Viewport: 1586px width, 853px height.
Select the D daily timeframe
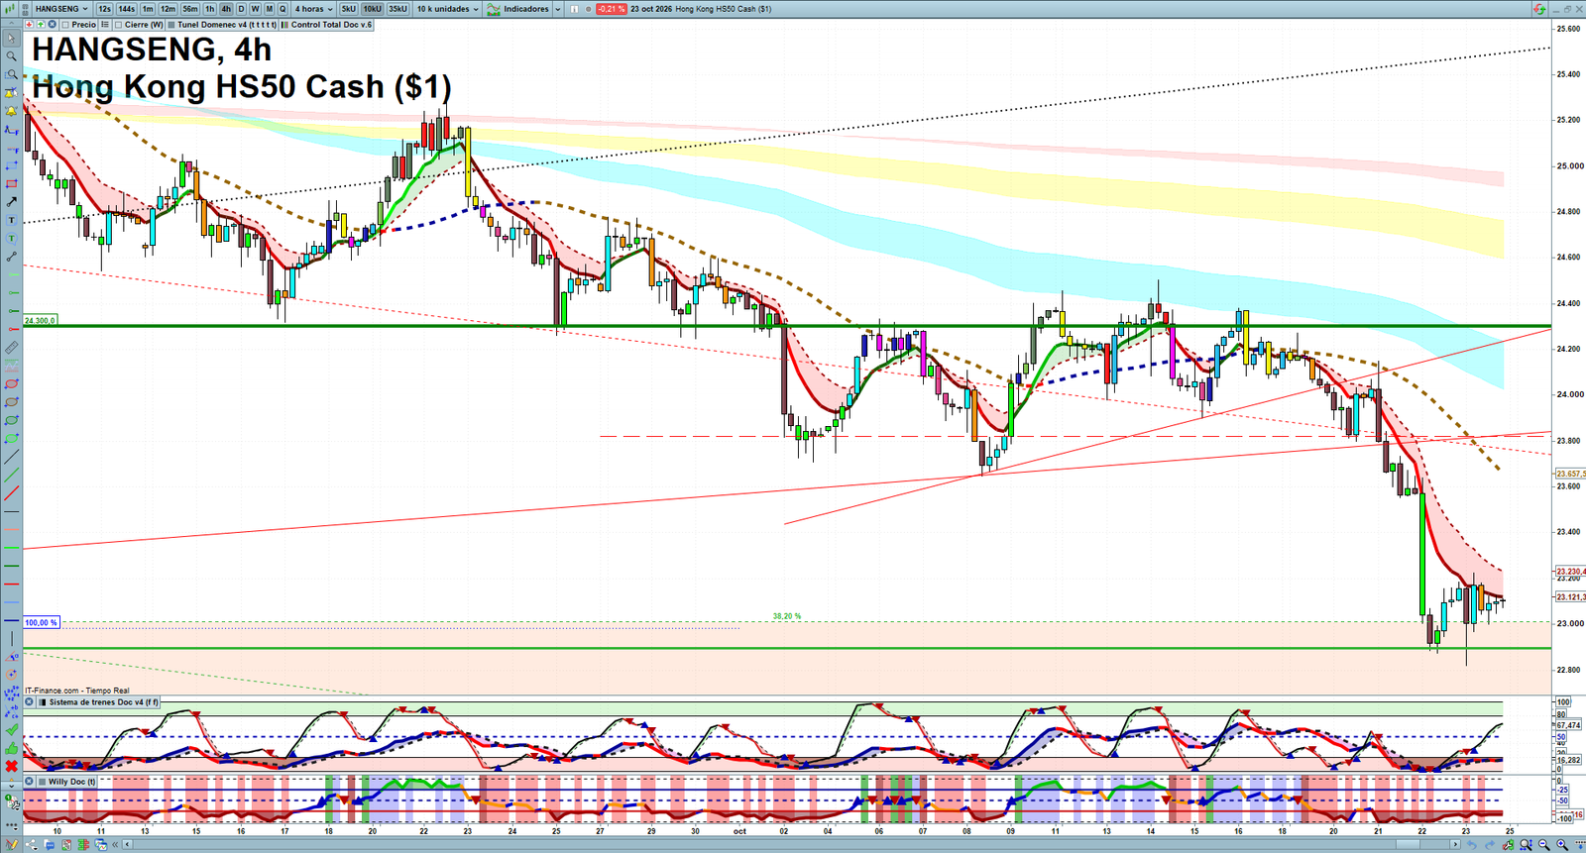click(x=241, y=9)
